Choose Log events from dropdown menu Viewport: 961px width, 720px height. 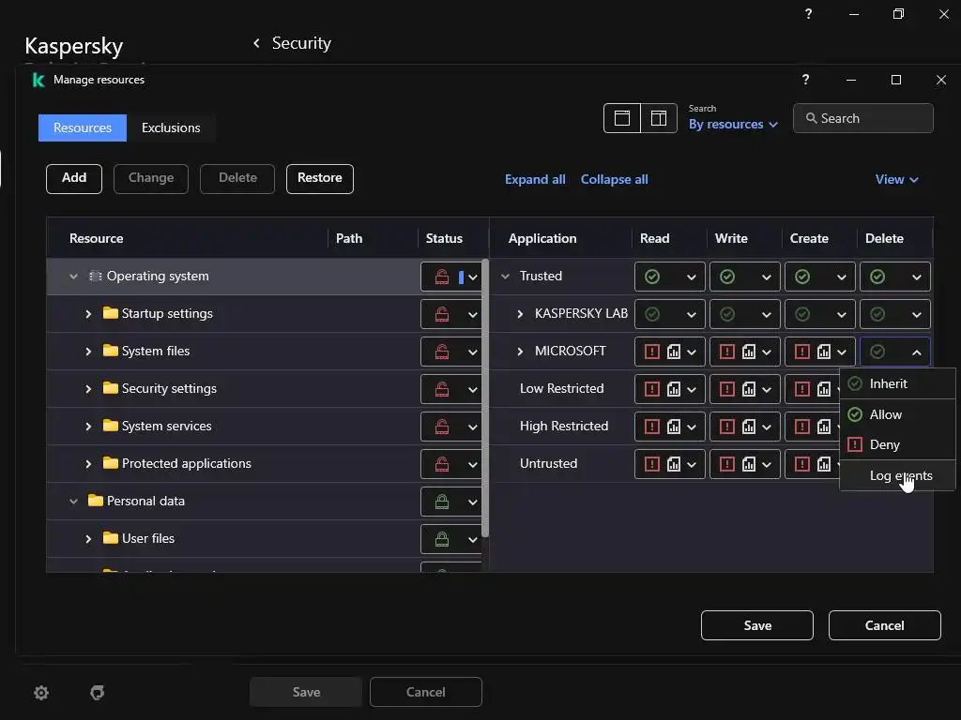click(x=897, y=475)
